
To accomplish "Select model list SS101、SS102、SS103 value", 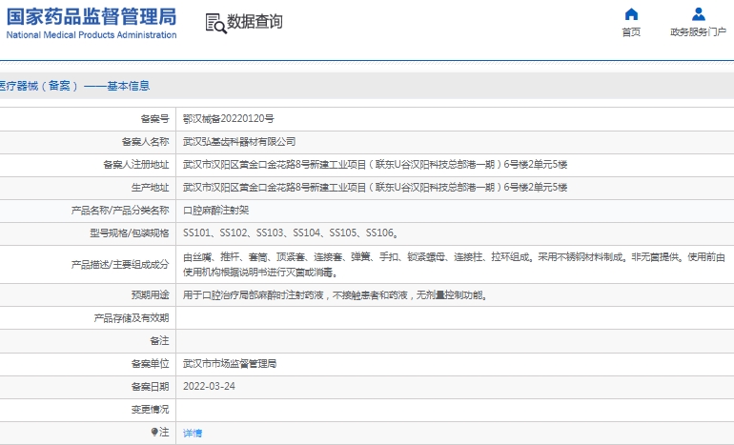I will pos(291,233).
